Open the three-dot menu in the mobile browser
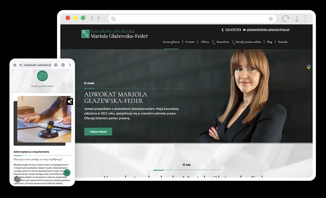 click(70, 65)
